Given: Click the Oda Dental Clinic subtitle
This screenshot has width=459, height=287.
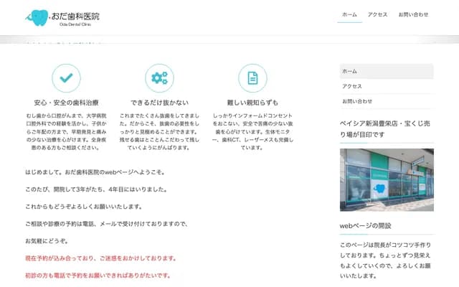Looking at the screenshot, I should [x=75, y=24].
